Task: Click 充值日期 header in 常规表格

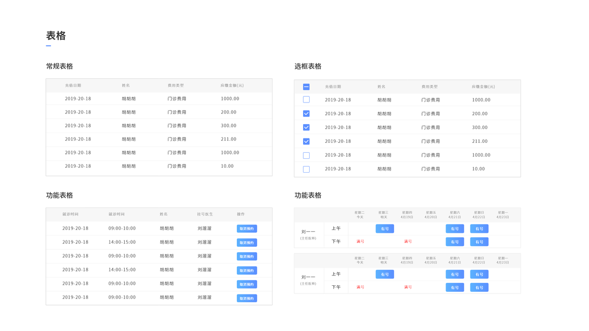Action: click(x=73, y=86)
